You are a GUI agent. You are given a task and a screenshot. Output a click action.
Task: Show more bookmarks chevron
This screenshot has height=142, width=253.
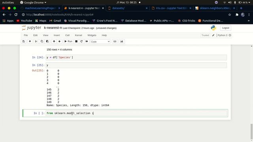point(249,21)
